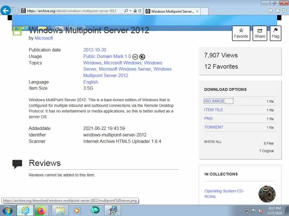Open Windows Media Player from taskbar
289x216 pixels.
tap(77, 210)
